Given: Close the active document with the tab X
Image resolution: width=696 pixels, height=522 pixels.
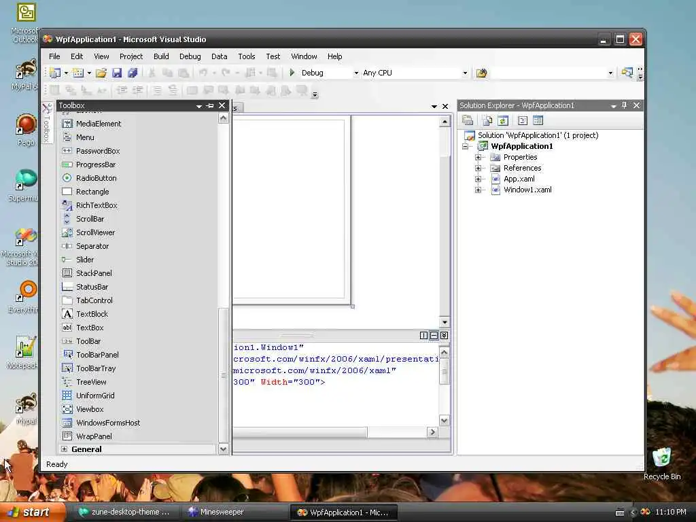Looking at the screenshot, I should [x=445, y=107].
